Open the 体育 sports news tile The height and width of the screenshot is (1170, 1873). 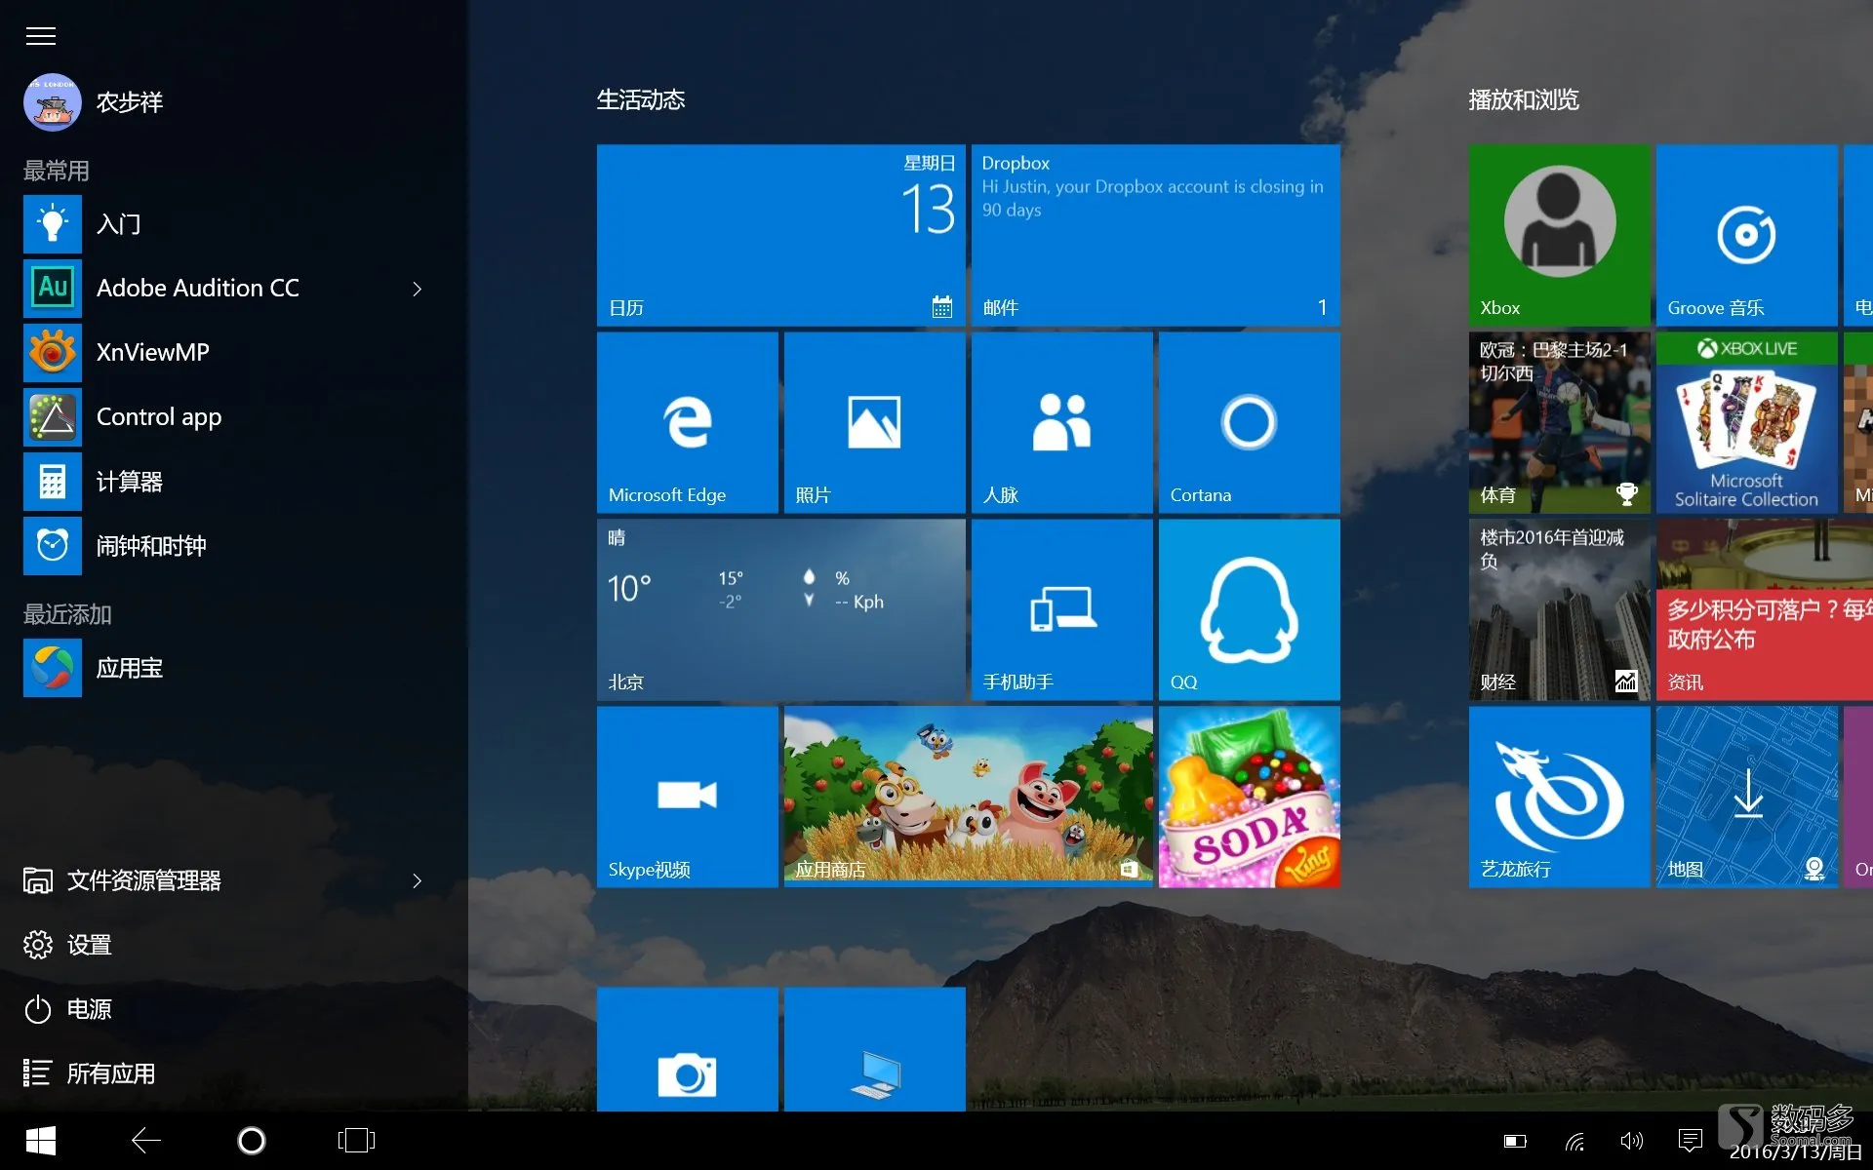(x=1559, y=422)
